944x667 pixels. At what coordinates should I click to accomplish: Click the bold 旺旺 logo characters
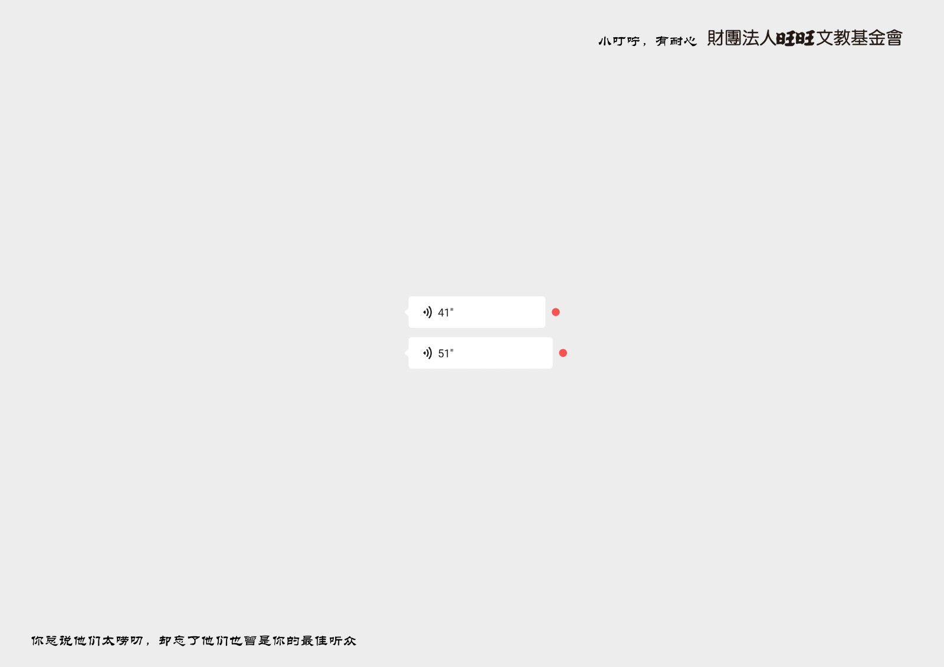pyautogui.click(x=795, y=38)
